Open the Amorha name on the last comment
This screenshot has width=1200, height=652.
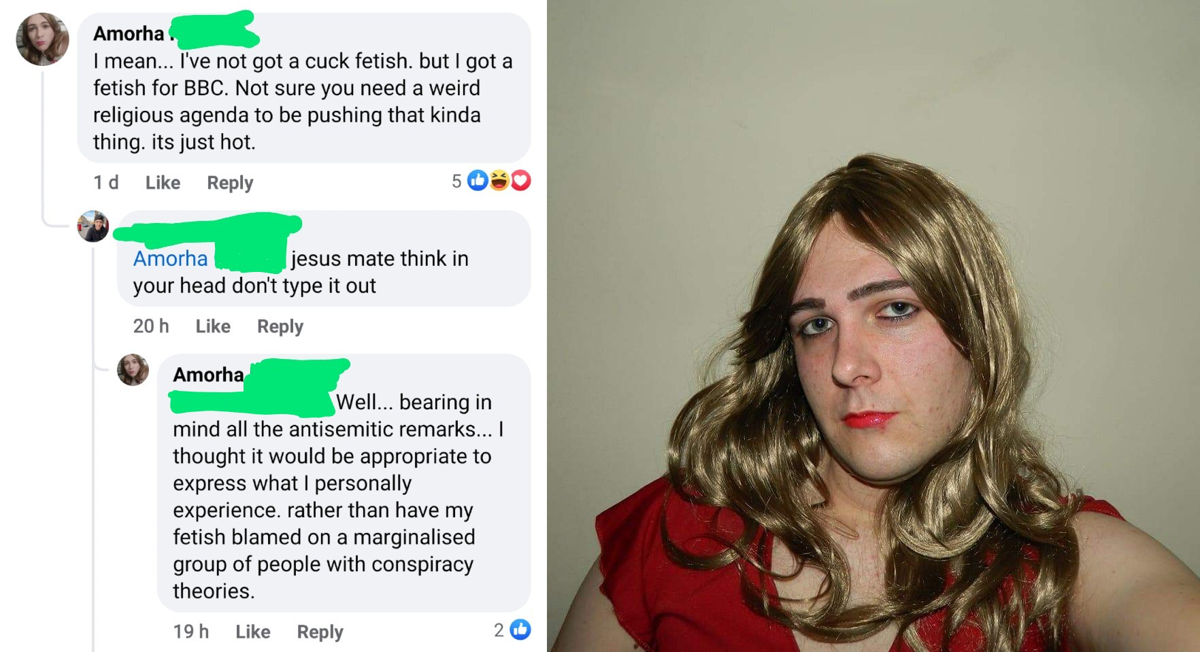(208, 375)
